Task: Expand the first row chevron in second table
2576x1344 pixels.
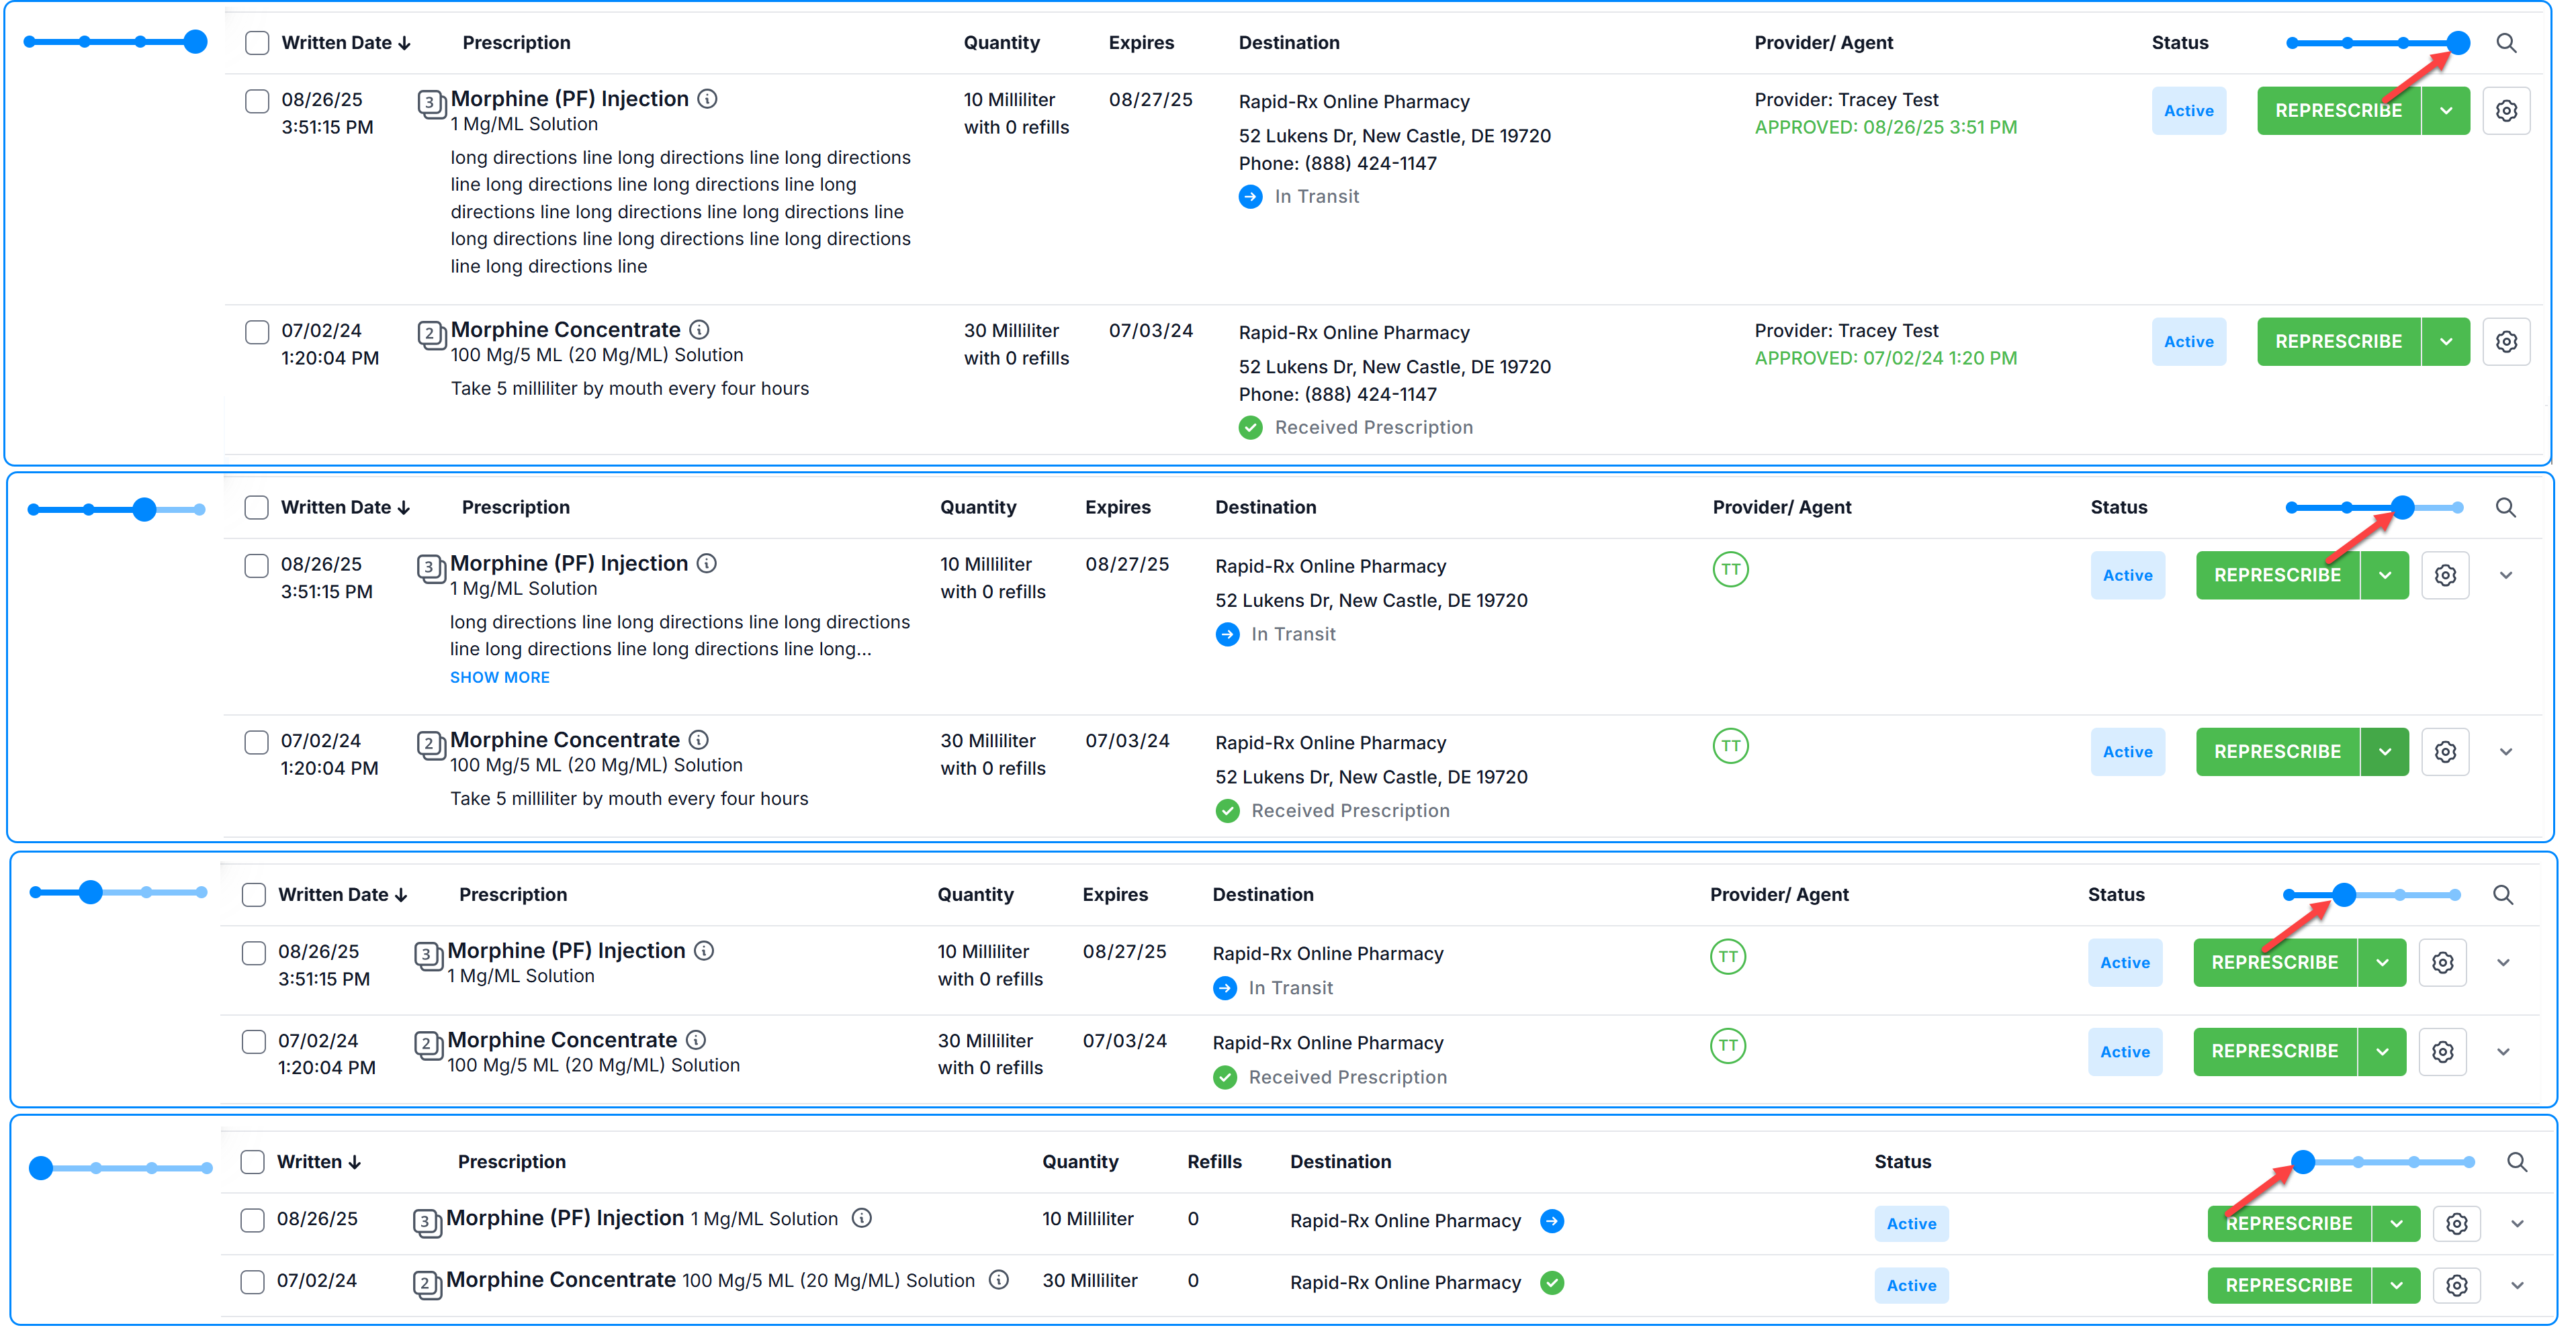Action: coord(2505,575)
